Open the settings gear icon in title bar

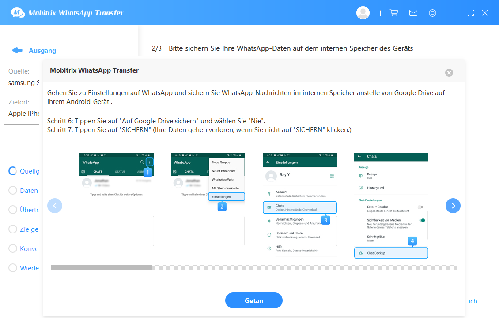pyautogui.click(x=432, y=13)
